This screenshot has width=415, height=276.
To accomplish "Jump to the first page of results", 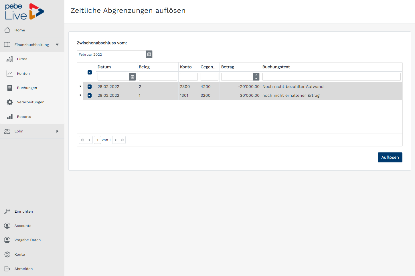I will click(x=82, y=140).
